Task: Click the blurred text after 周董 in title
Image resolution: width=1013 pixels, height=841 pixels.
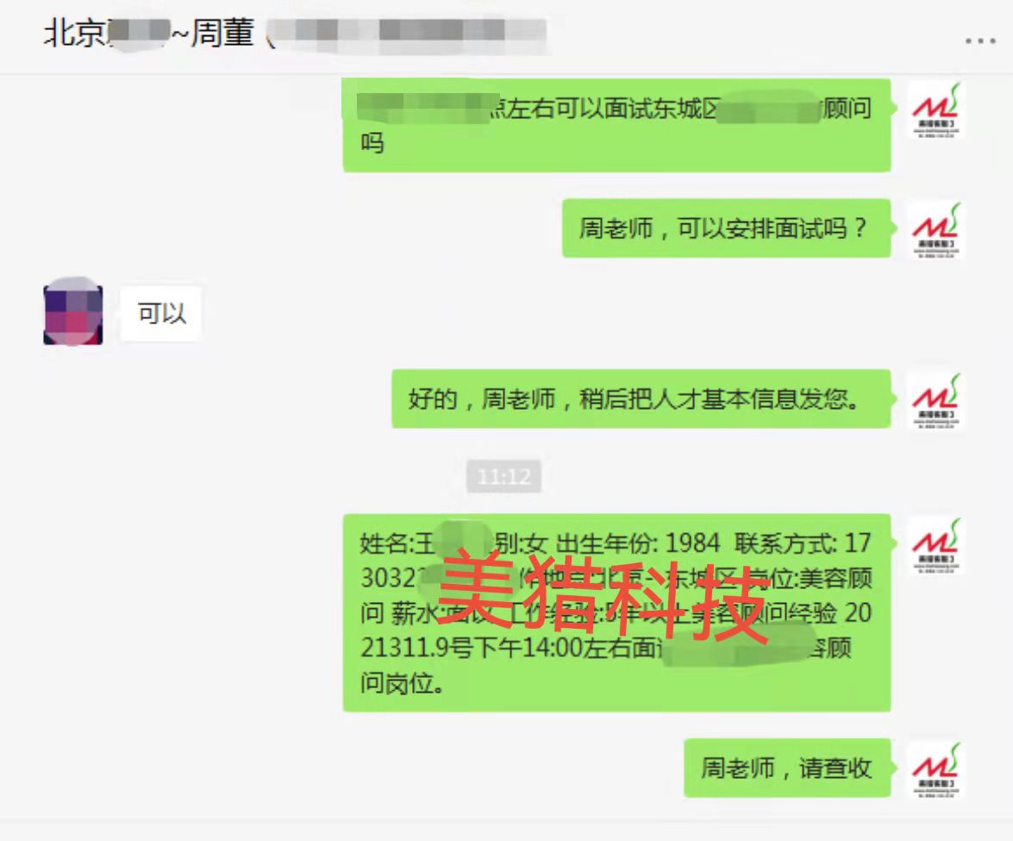Action: (x=406, y=32)
